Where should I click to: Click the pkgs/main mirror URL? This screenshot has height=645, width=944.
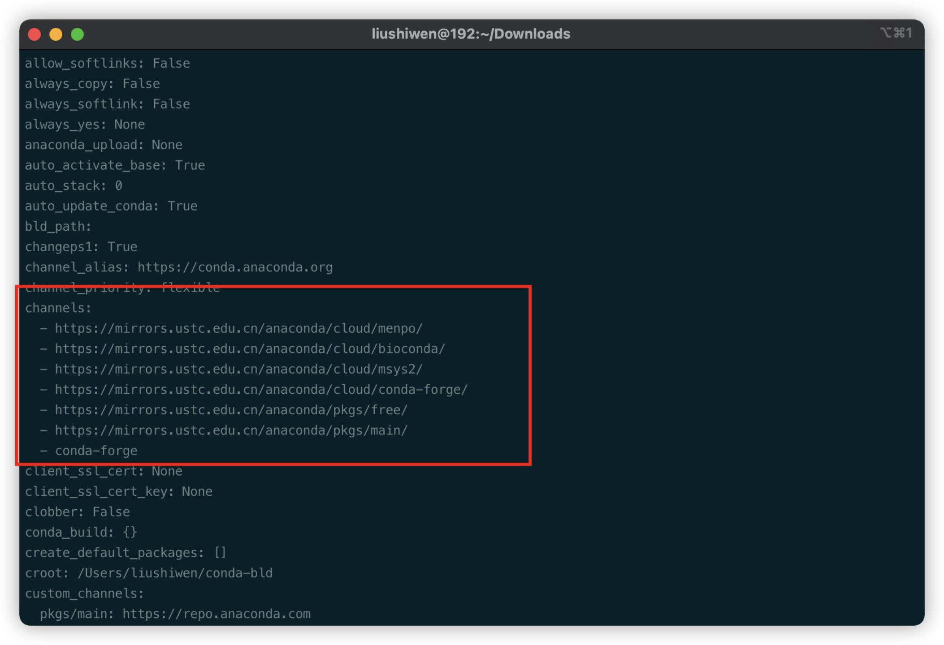pos(231,430)
